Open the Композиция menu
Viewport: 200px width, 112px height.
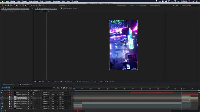33,1
